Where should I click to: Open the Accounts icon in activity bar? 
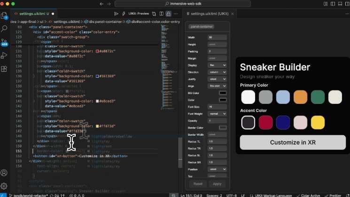click(x=5, y=173)
